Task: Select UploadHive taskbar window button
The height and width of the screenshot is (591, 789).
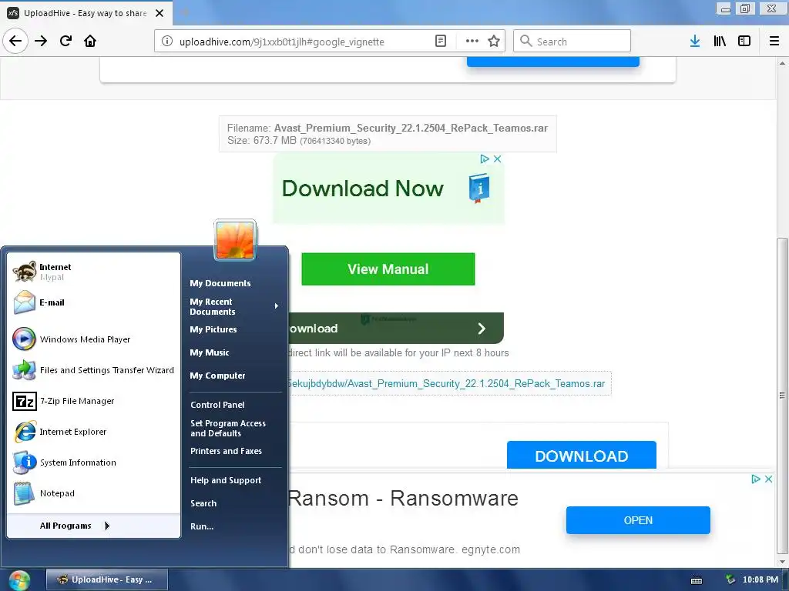Action: [x=106, y=580]
